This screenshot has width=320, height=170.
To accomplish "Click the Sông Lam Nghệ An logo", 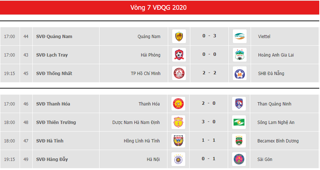I will pyautogui.click(x=239, y=123).
